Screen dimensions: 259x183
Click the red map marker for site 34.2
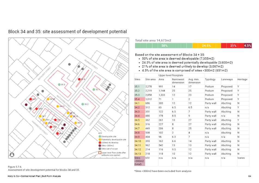click(57, 133)
